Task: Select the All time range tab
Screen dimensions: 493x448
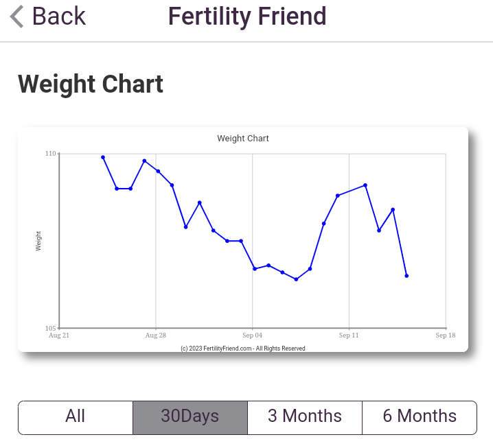Action: coord(76,416)
